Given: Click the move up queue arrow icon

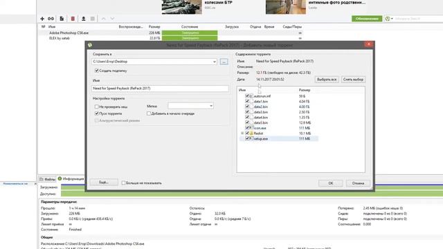Looking at the screenshot, I should tap(103, 19).
